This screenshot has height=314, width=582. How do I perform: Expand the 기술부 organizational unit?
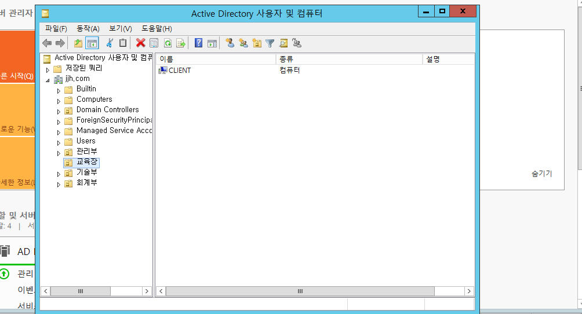(59, 173)
